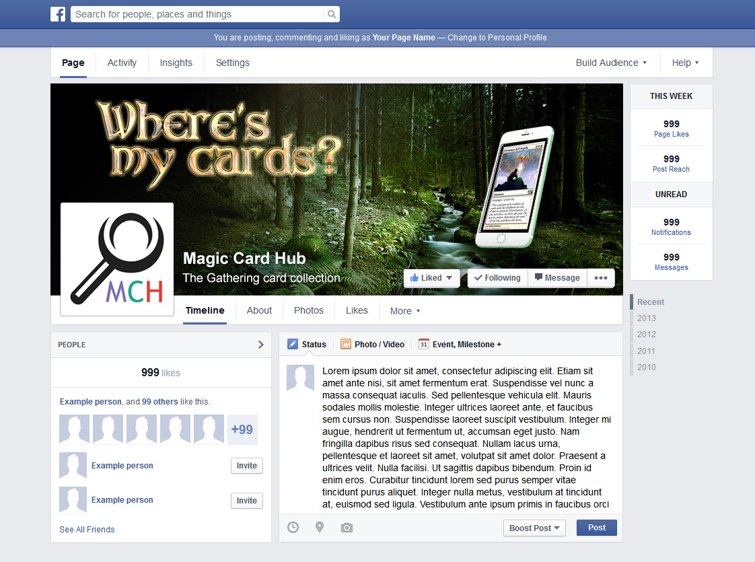Click the Message flag icon
Viewport: 755px width, 562px height.
click(538, 277)
